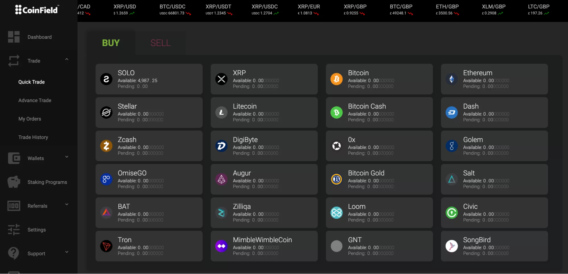Choose the OmiseGO card
This screenshot has width=568, height=274.
tap(149, 179)
